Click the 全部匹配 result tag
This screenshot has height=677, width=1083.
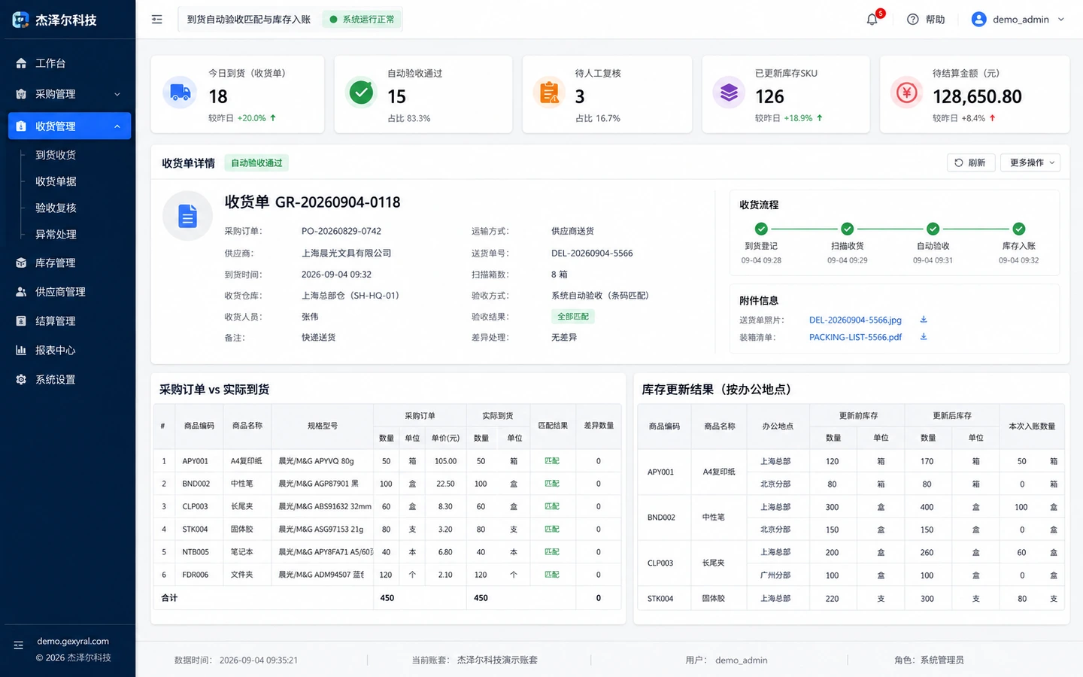click(573, 317)
